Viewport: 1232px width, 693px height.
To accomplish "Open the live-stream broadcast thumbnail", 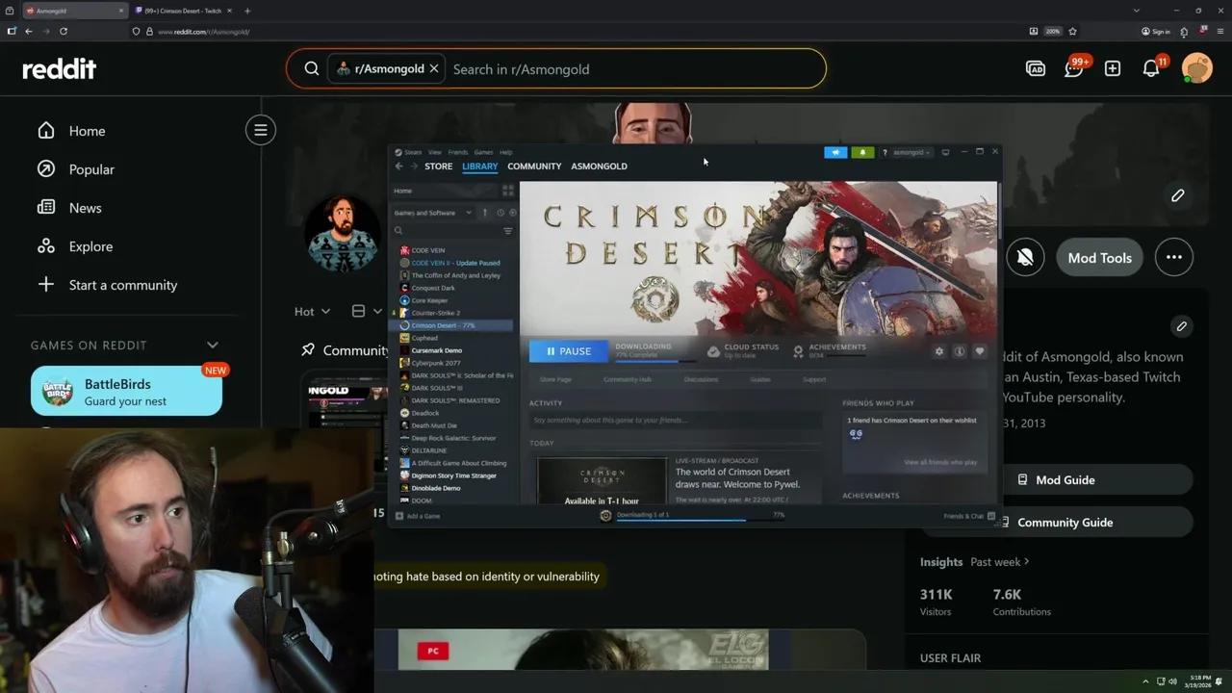I will [602, 480].
